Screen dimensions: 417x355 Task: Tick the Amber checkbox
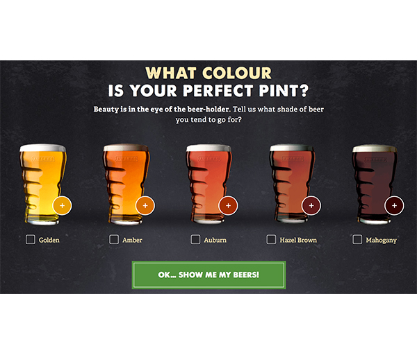pos(114,239)
